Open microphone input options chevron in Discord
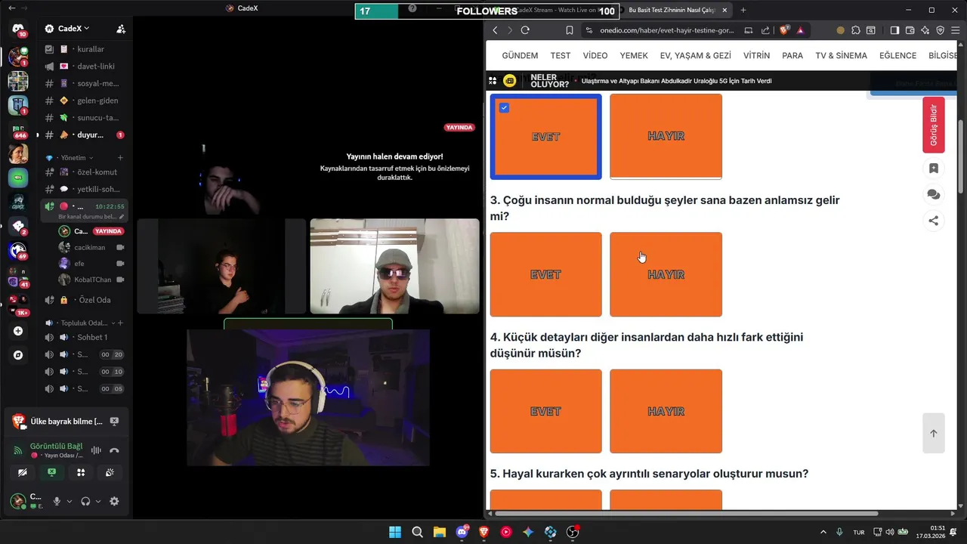 pyautogui.click(x=70, y=501)
